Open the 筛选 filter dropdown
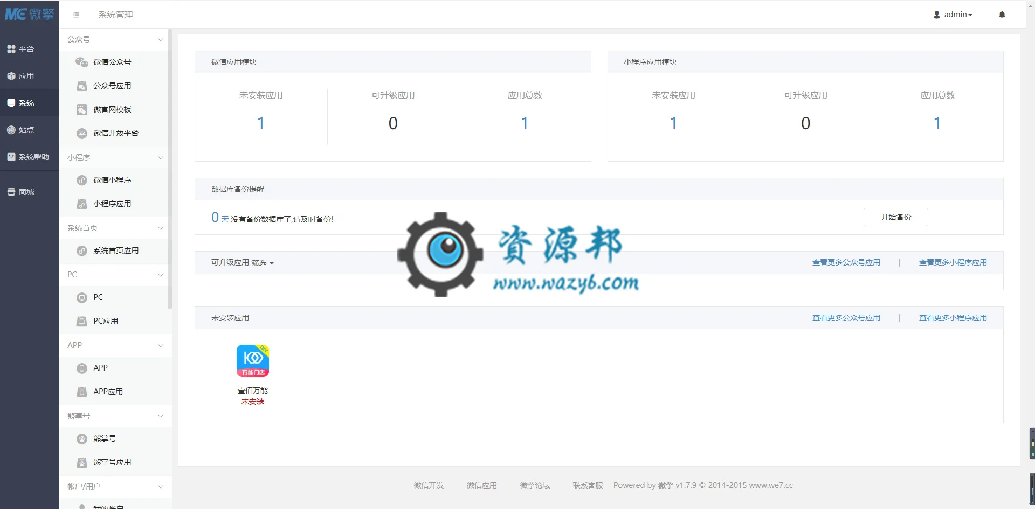Image resolution: width=1035 pixels, height=509 pixels. click(x=263, y=263)
